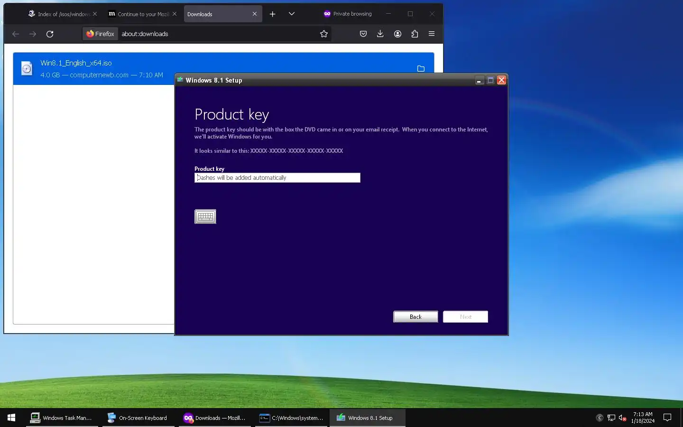The height and width of the screenshot is (427, 683).
Task: Open the Firefox hamburger application menu
Action: (432, 34)
